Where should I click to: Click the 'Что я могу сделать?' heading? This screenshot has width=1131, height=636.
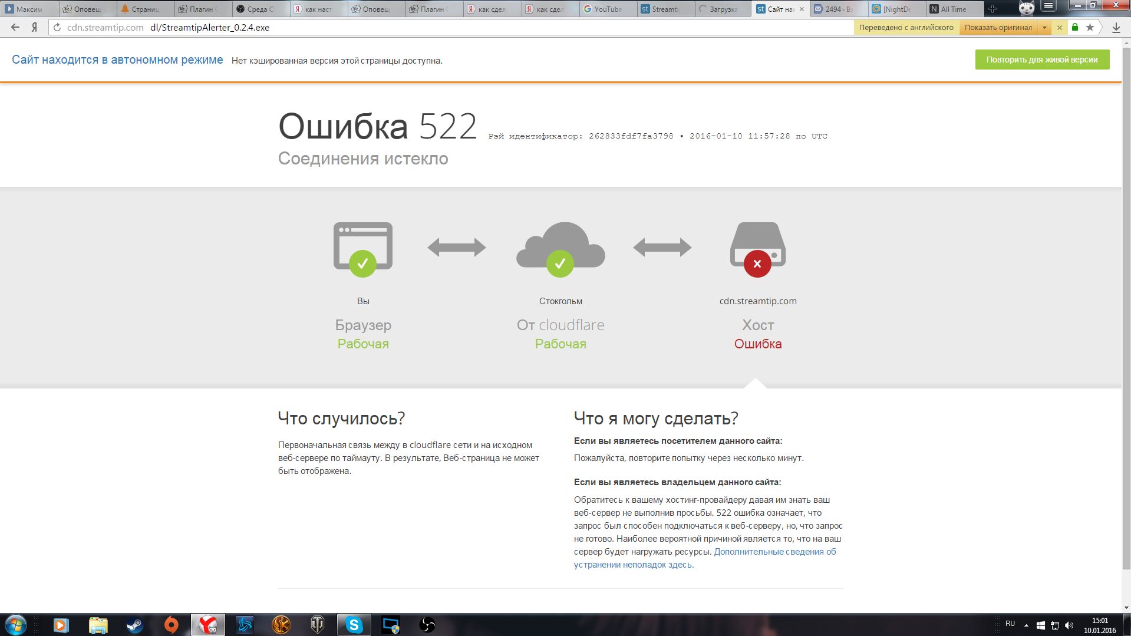coord(656,418)
